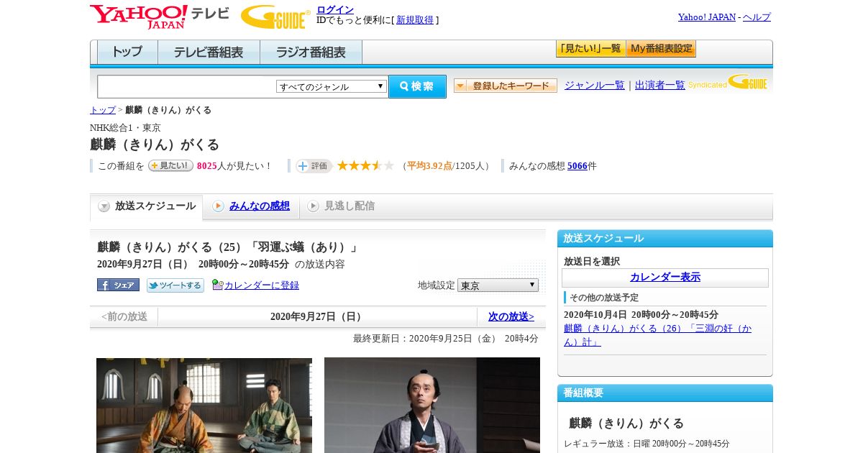This screenshot has width=863, height=453.
Task: Open the photo of two seated samurai
Action: click(204, 406)
